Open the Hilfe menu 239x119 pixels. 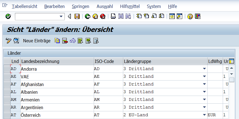click(173, 7)
